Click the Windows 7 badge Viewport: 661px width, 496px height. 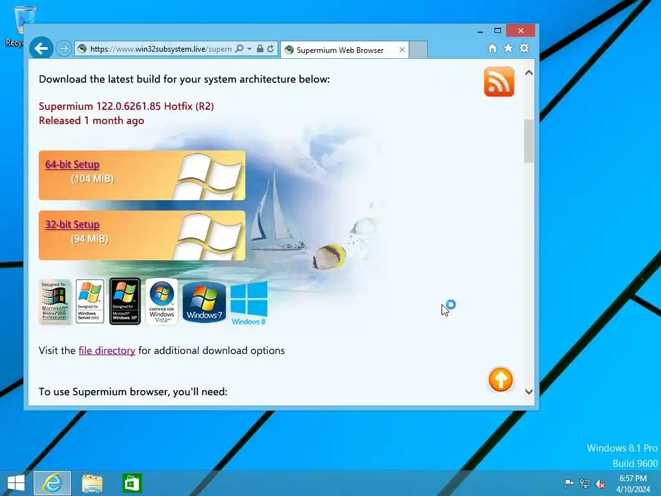[204, 302]
